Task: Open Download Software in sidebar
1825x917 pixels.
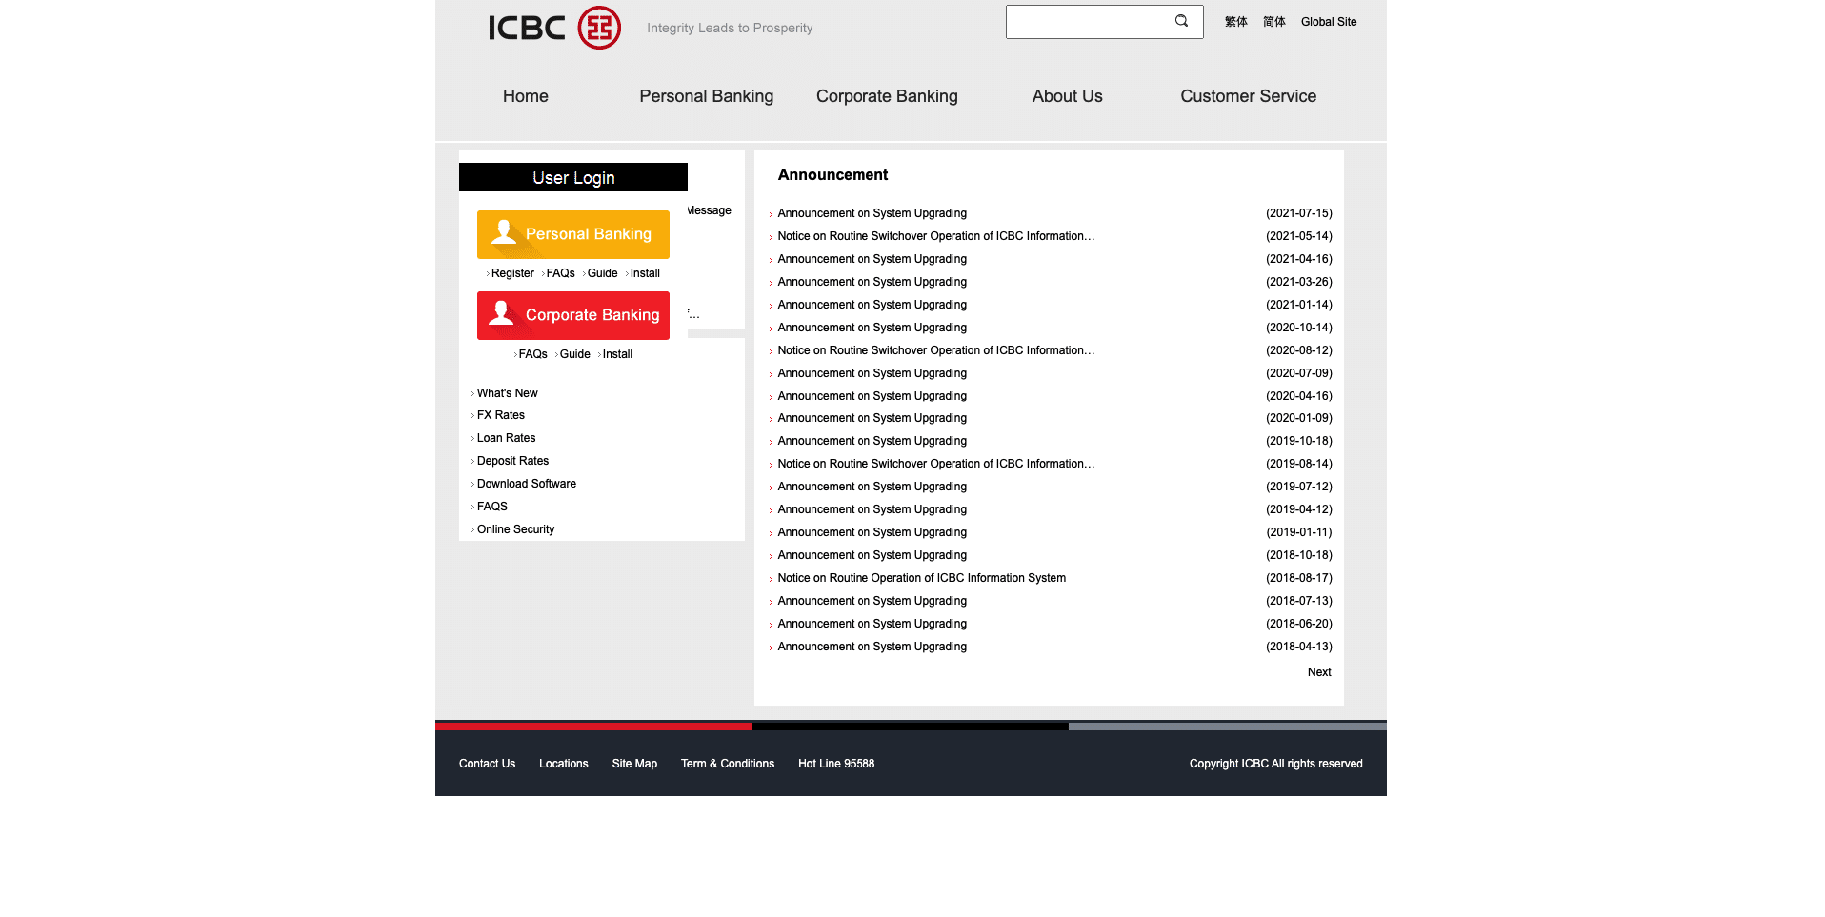Action: pos(527,484)
